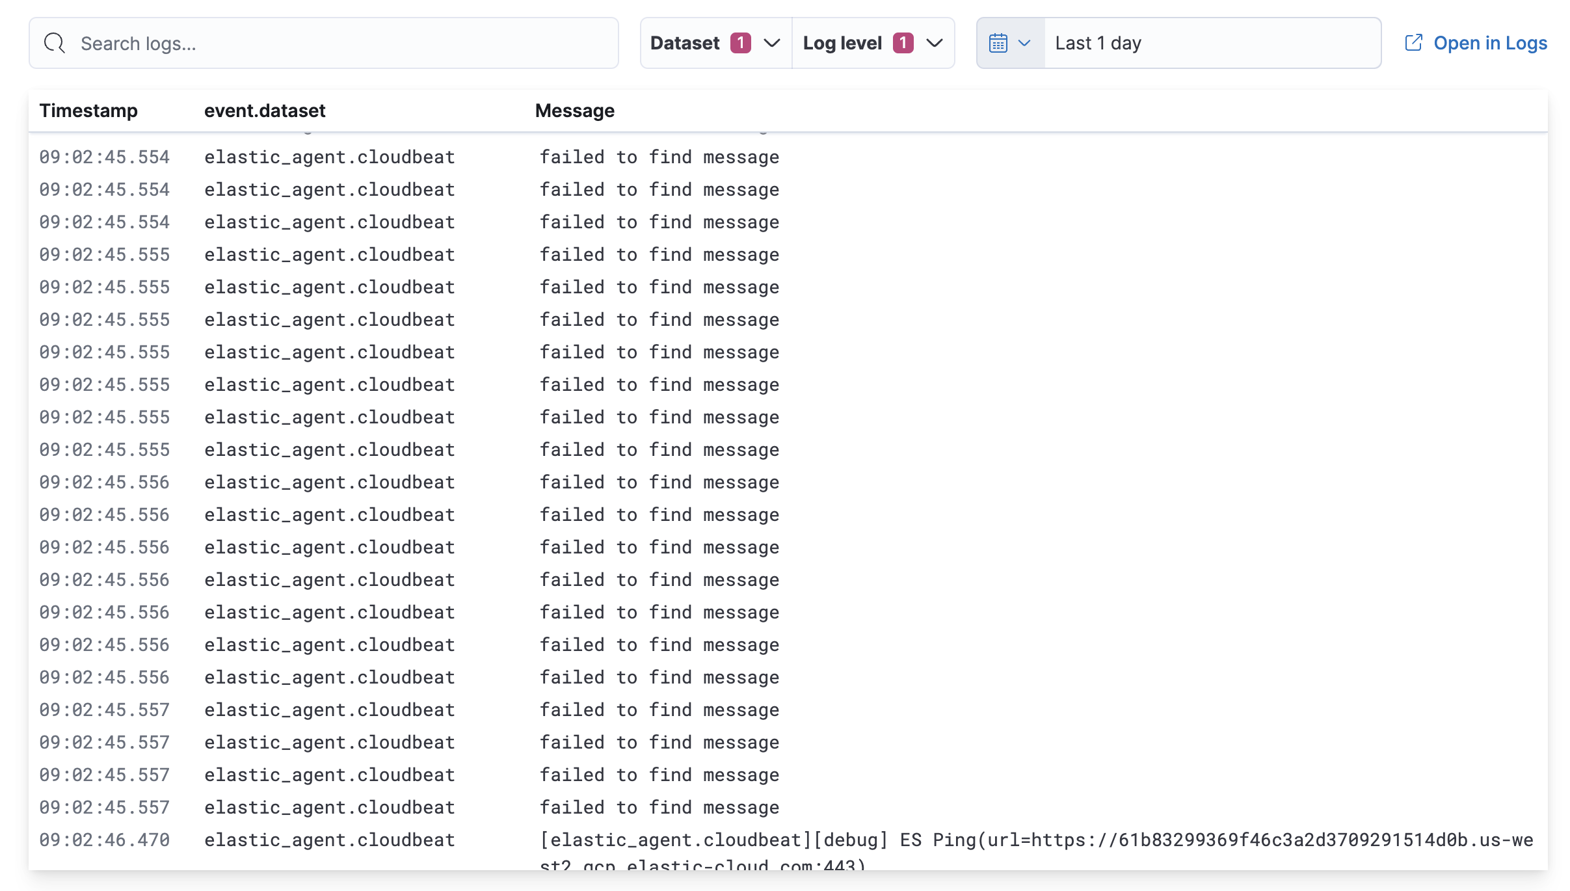The height and width of the screenshot is (891, 1570).
Task: Expand the Log level dropdown
Action: [934, 44]
